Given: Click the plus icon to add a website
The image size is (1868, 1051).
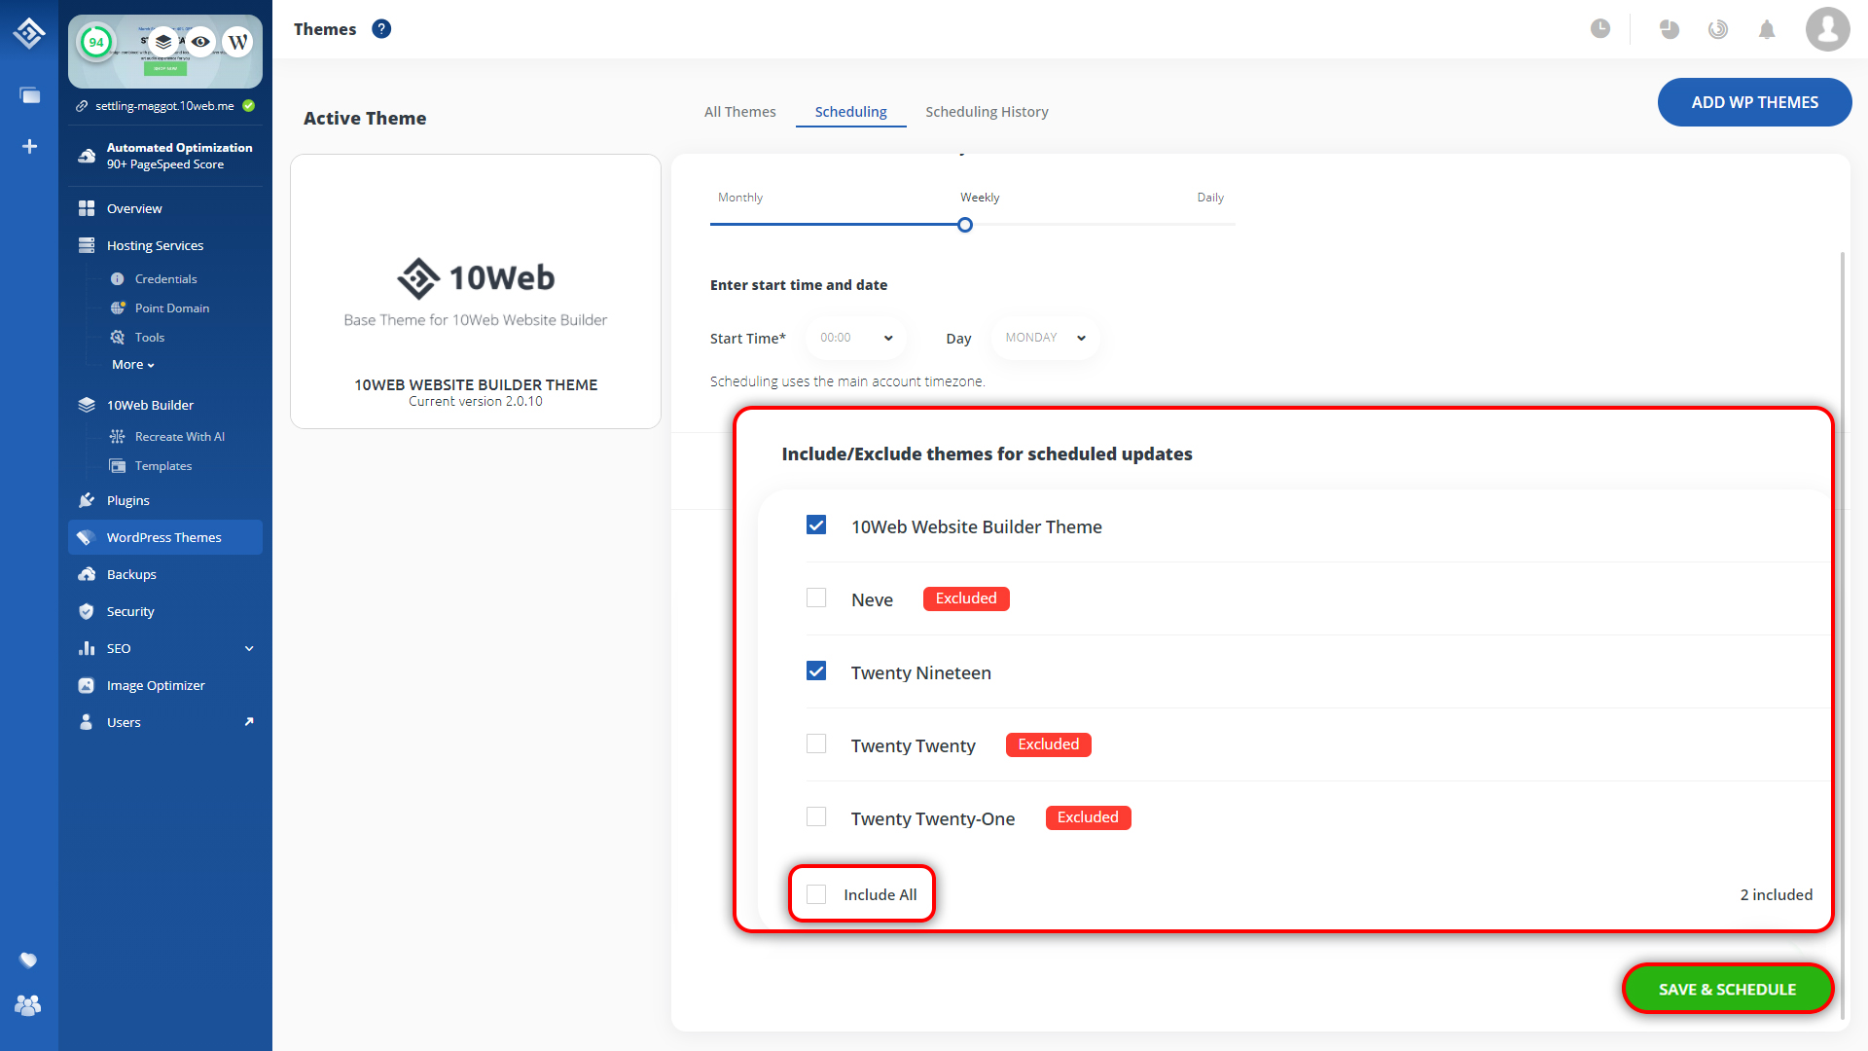Looking at the screenshot, I should coord(29,146).
